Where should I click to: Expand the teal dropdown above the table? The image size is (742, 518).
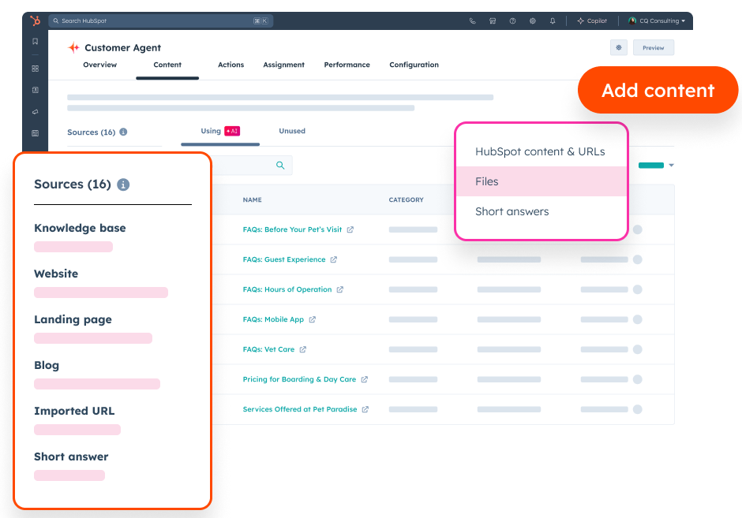pyautogui.click(x=656, y=166)
